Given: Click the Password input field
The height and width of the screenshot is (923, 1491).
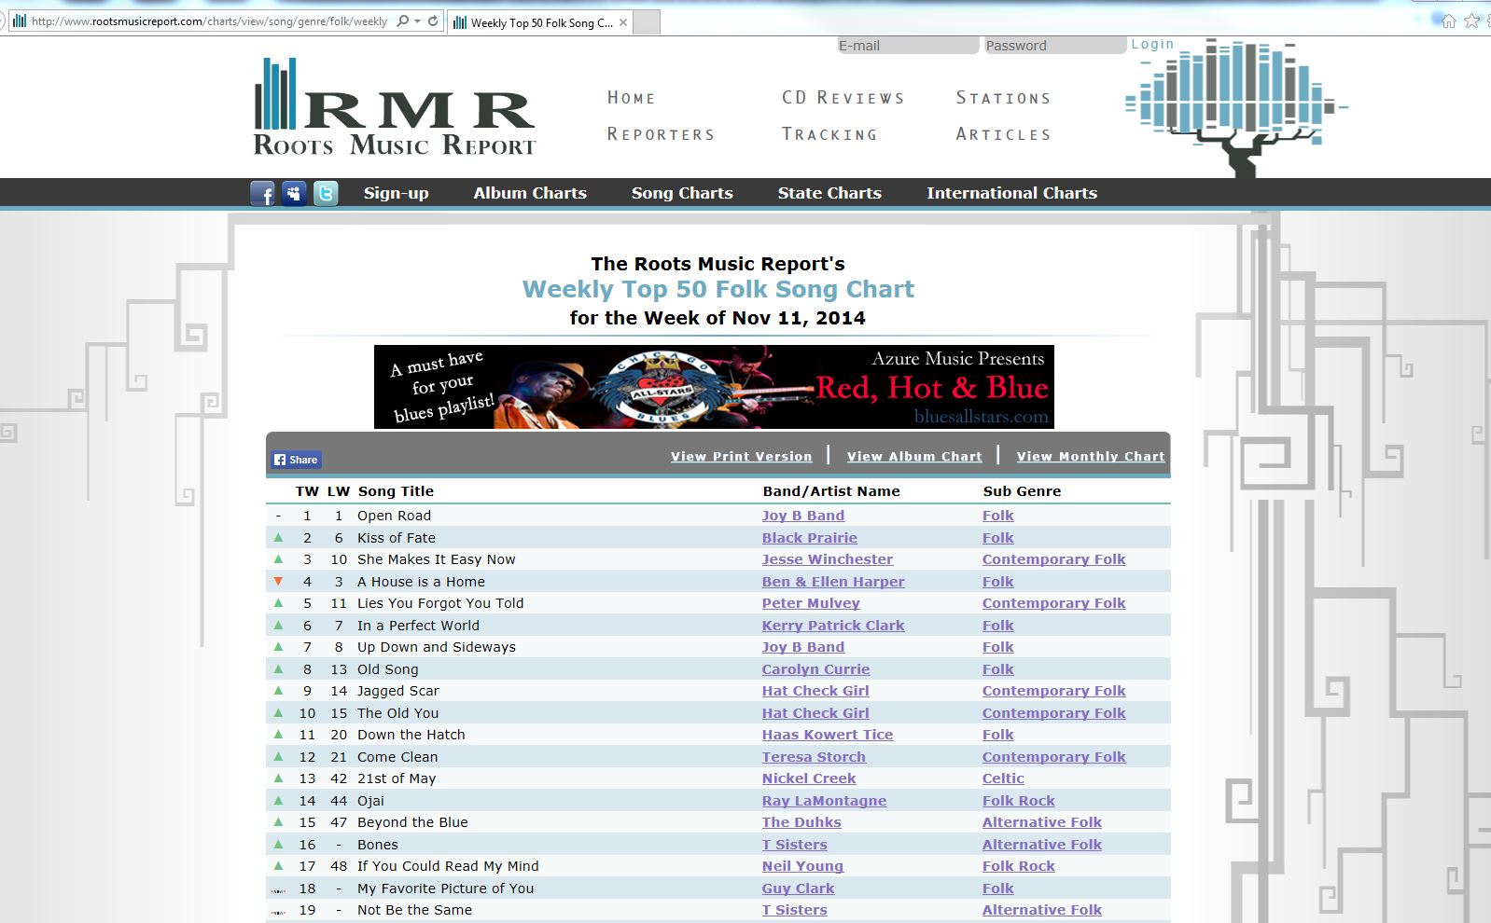Looking at the screenshot, I should 1054,45.
